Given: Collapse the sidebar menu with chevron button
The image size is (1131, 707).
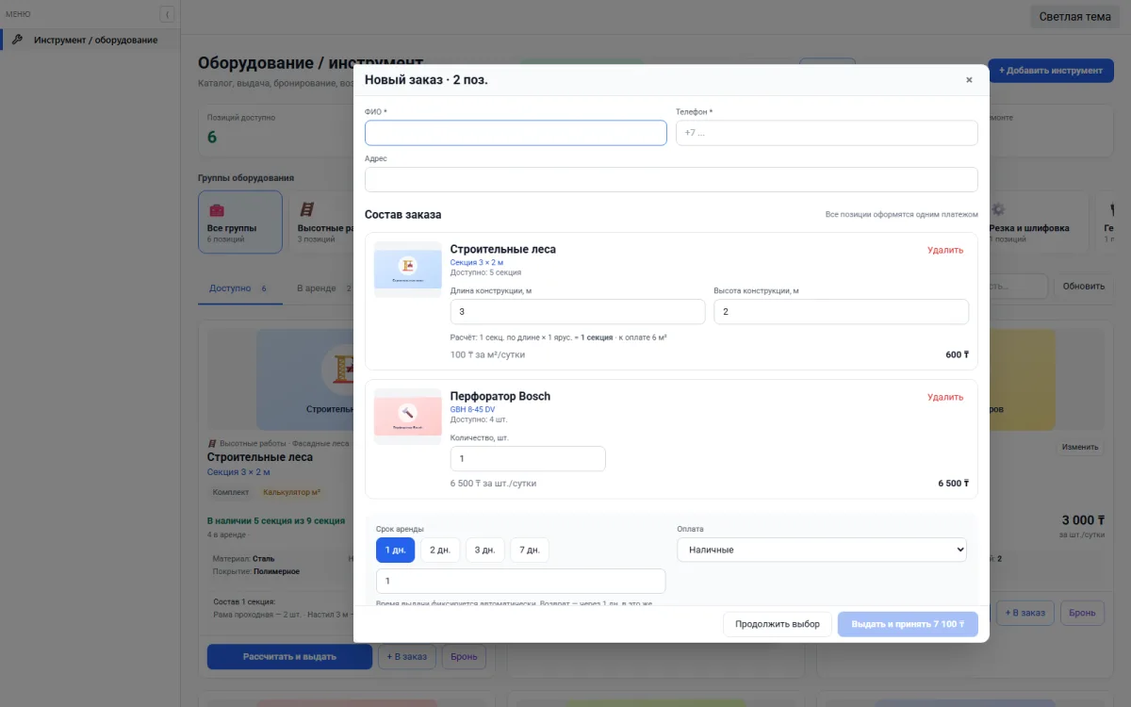Looking at the screenshot, I should click(167, 14).
